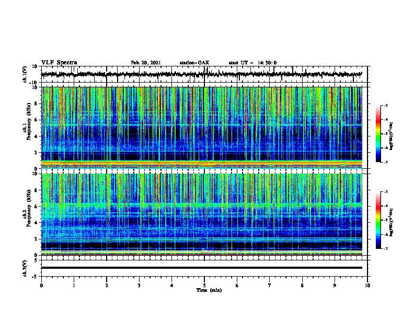Click the ch.1 "Frequency (kHz)" axis label
Image resolution: width=414 pixels, height=320 pixels.
click(29, 122)
